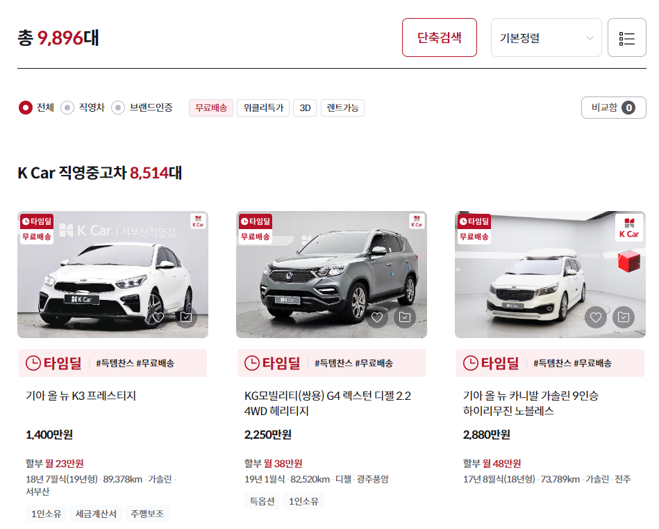Select the 렌트가능 filter tab
This screenshot has width=659, height=529.
[342, 108]
